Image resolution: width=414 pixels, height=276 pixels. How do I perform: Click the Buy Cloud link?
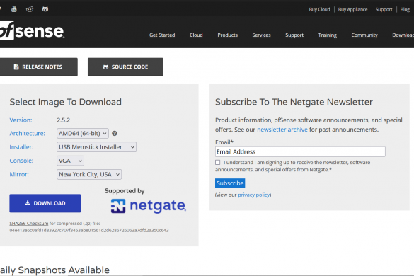(x=319, y=9)
